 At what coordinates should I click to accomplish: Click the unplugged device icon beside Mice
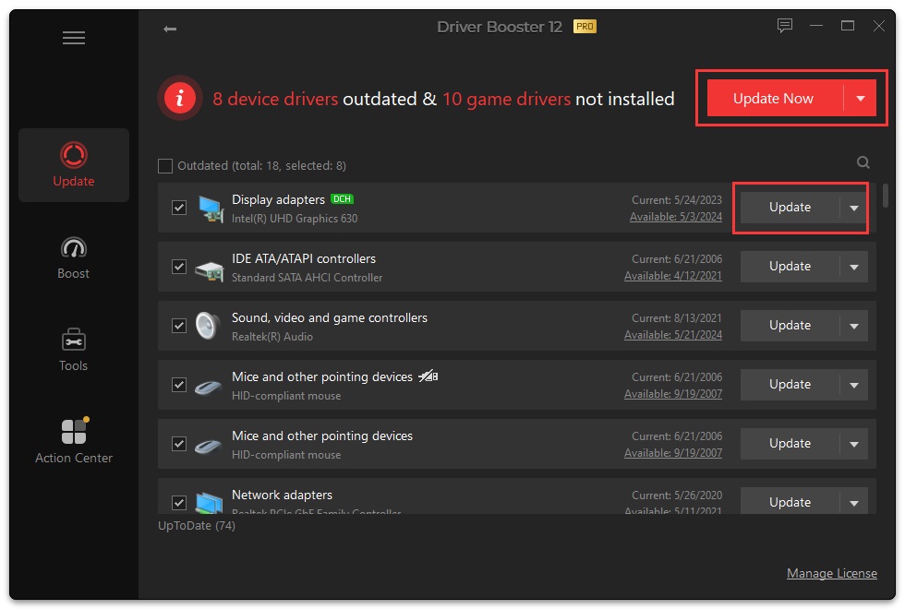428,376
